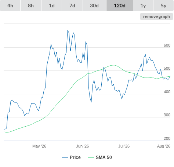Switch to the 8h time range
The width and height of the screenshot is (174, 167).
click(31, 6)
